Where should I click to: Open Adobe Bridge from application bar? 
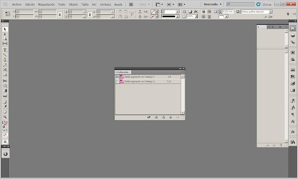(x=131, y=4)
